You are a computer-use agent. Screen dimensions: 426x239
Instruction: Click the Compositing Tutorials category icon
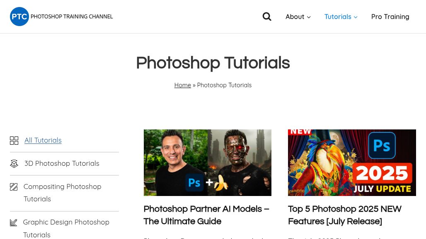pos(14,187)
